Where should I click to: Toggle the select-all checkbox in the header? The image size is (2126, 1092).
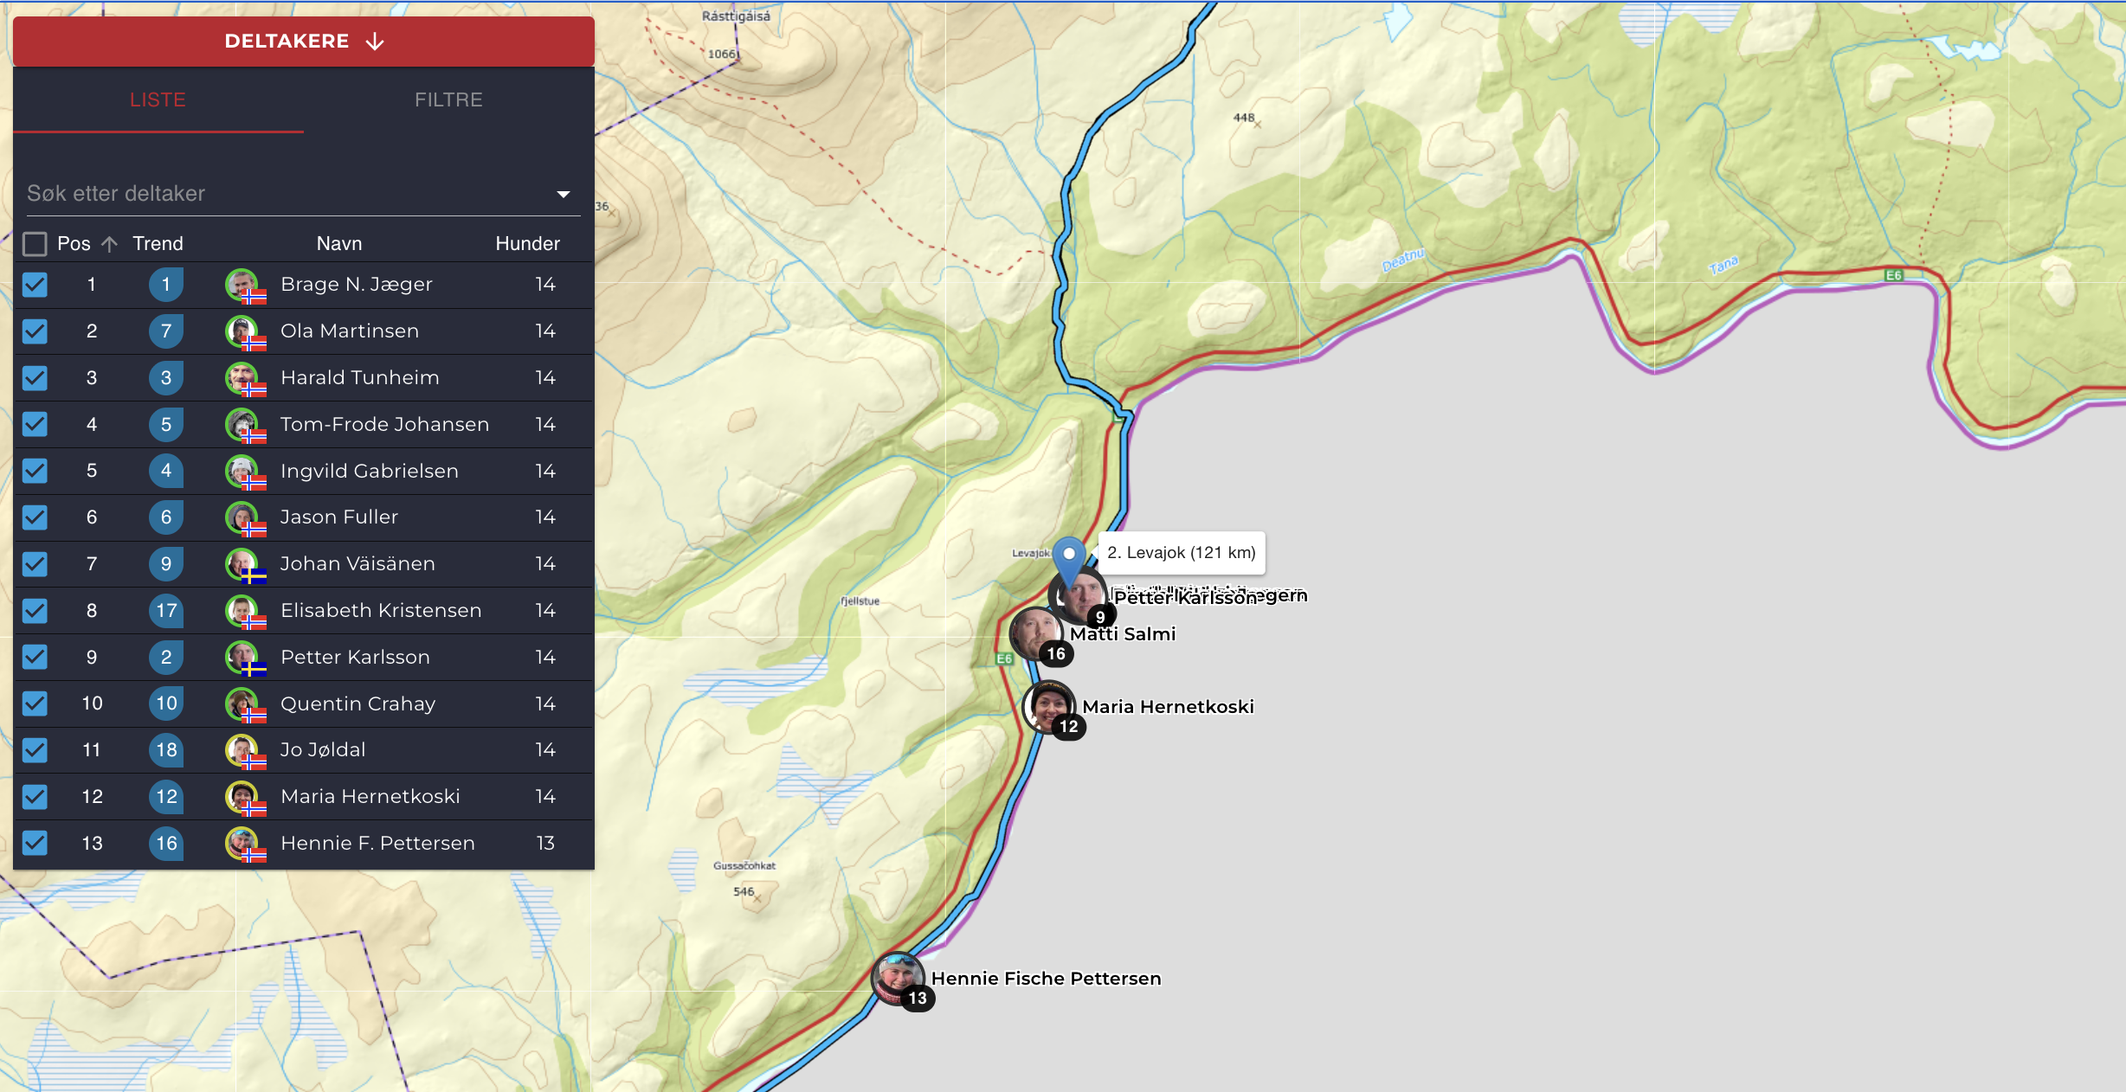pos(35,243)
